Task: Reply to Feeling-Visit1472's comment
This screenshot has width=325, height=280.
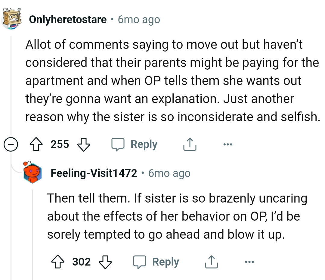Action: [158, 262]
